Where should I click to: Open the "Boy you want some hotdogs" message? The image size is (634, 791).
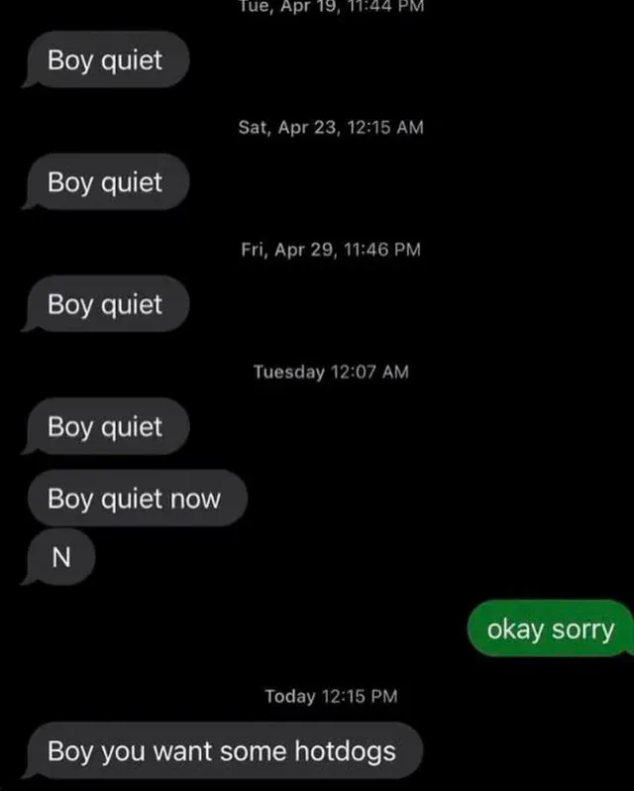pos(225,750)
